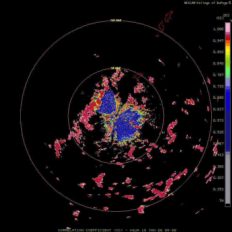Click the 0.840 legend value

(218, 63)
